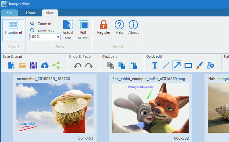Open the About info icon
Screen dimensions: 229x142
point(133,25)
